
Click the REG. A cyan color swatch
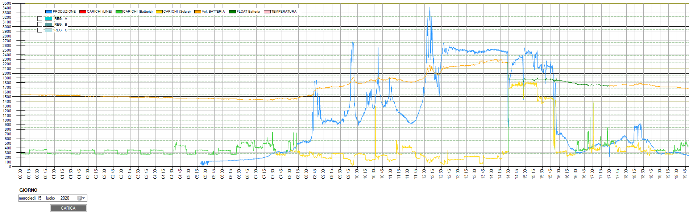(x=49, y=19)
